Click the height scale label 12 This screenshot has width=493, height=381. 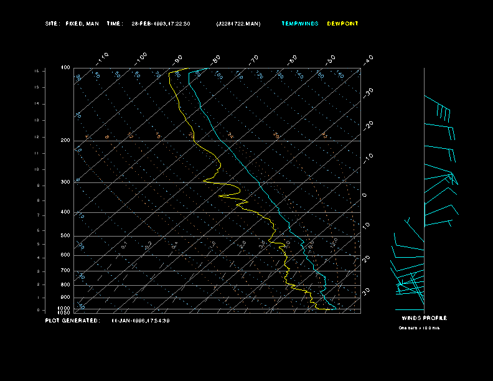37,137
